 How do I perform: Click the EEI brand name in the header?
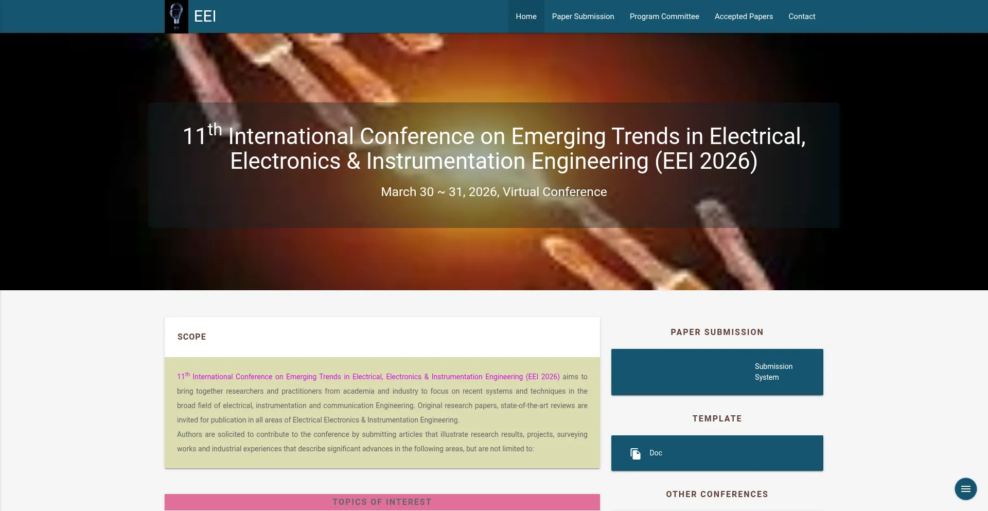(x=205, y=16)
